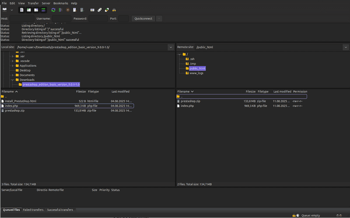
Task: Click the binoculars file search icon
Action: (x=114, y=10)
